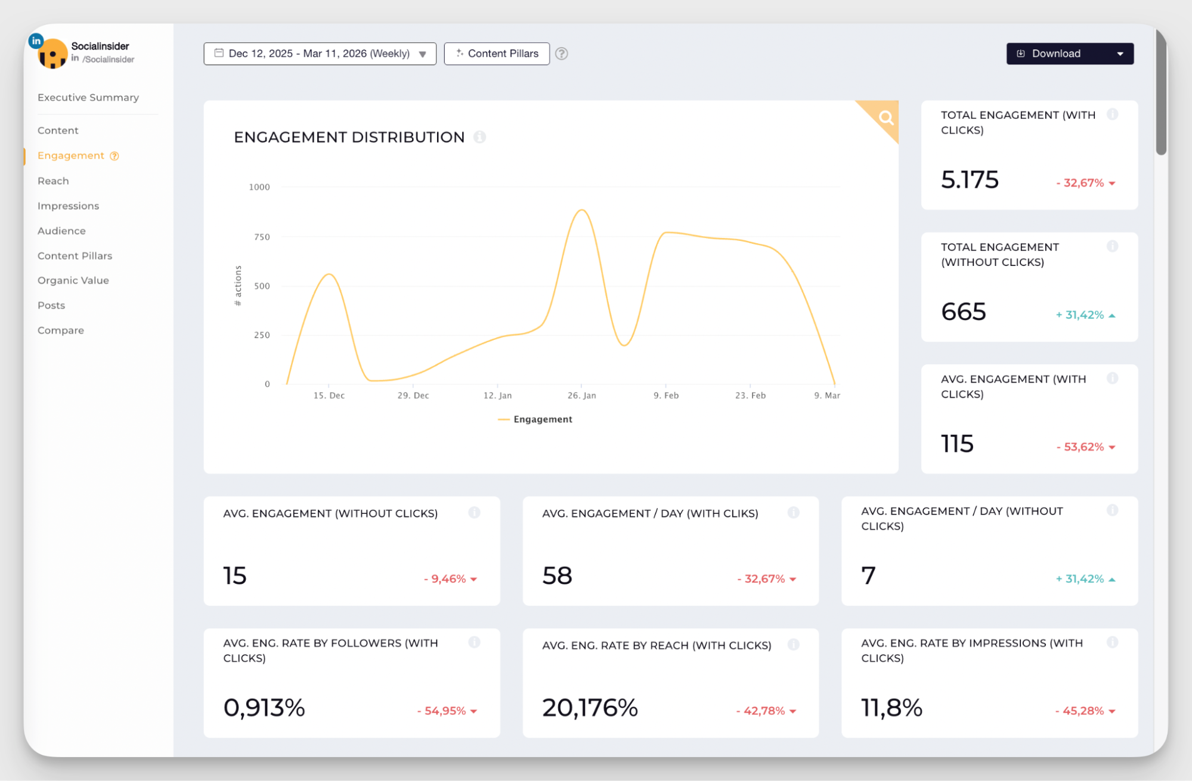Click the Content Pillars button

(497, 54)
